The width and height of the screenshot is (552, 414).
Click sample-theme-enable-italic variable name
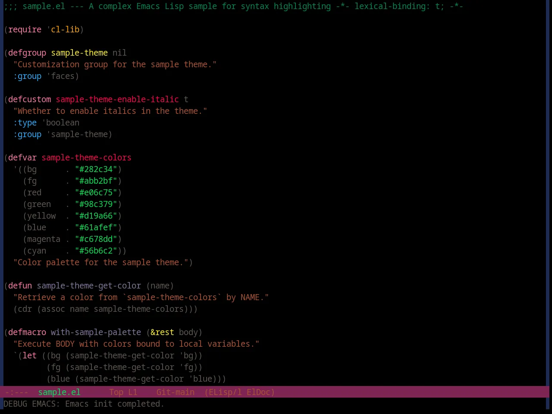(x=117, y=99)
